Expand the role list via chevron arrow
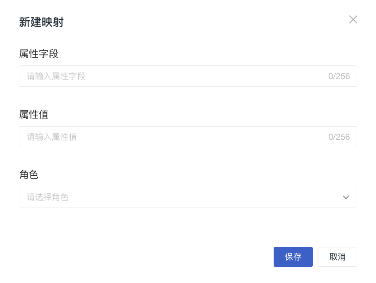 [346, 197]
